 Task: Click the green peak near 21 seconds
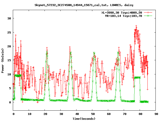click(47, 51)
